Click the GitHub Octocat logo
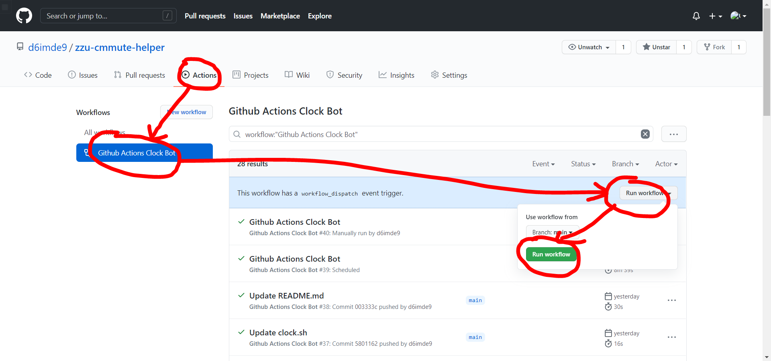The image size is (771, 361). [x=24, y=16]
